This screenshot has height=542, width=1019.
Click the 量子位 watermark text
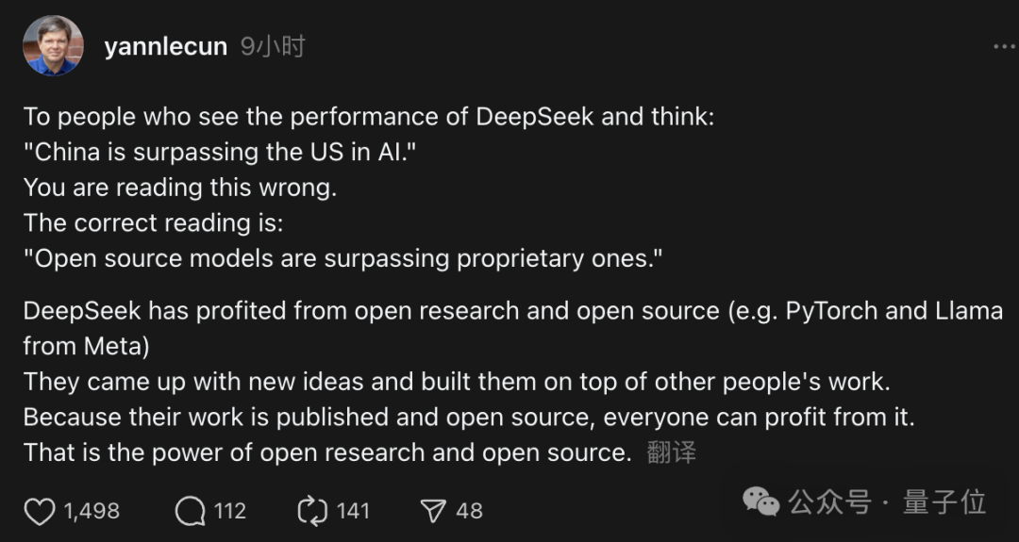[944, 502]
